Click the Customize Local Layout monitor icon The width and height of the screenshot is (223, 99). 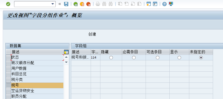(x=171, y=4)
